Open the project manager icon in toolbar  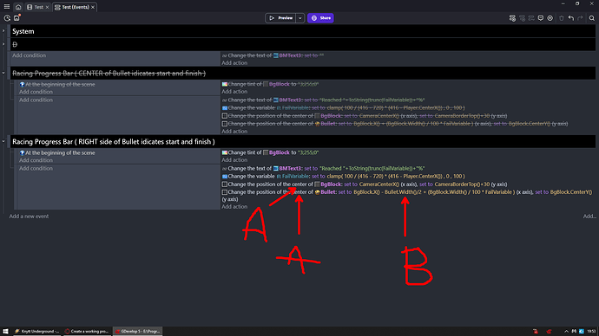[7, 18]
